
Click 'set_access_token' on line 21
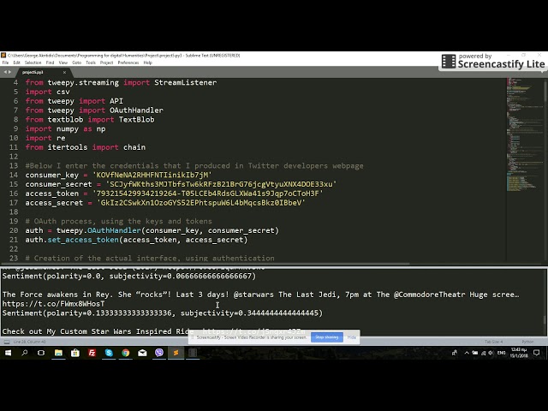[83, 240]
